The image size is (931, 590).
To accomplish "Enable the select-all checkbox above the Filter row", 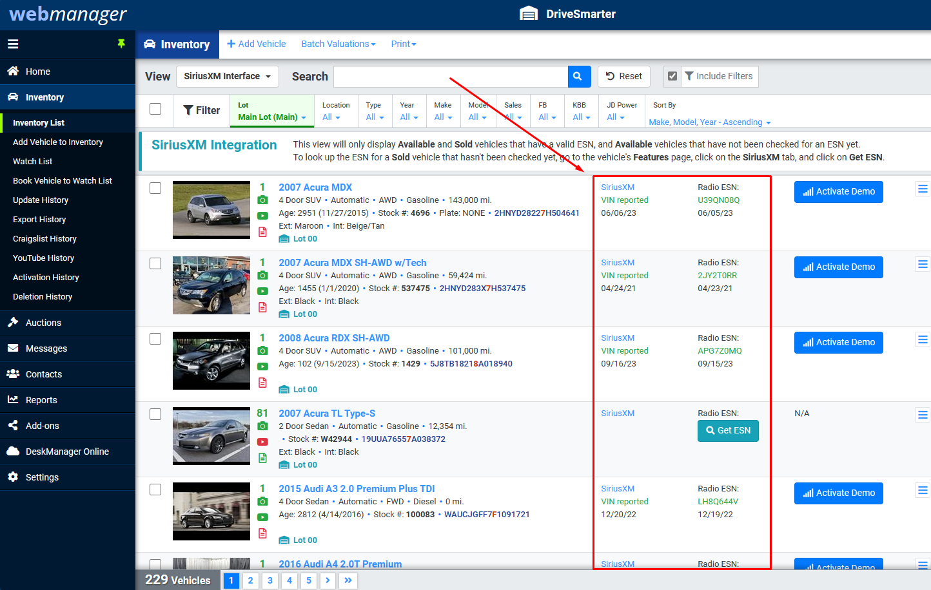I will (x=155, y=109).
